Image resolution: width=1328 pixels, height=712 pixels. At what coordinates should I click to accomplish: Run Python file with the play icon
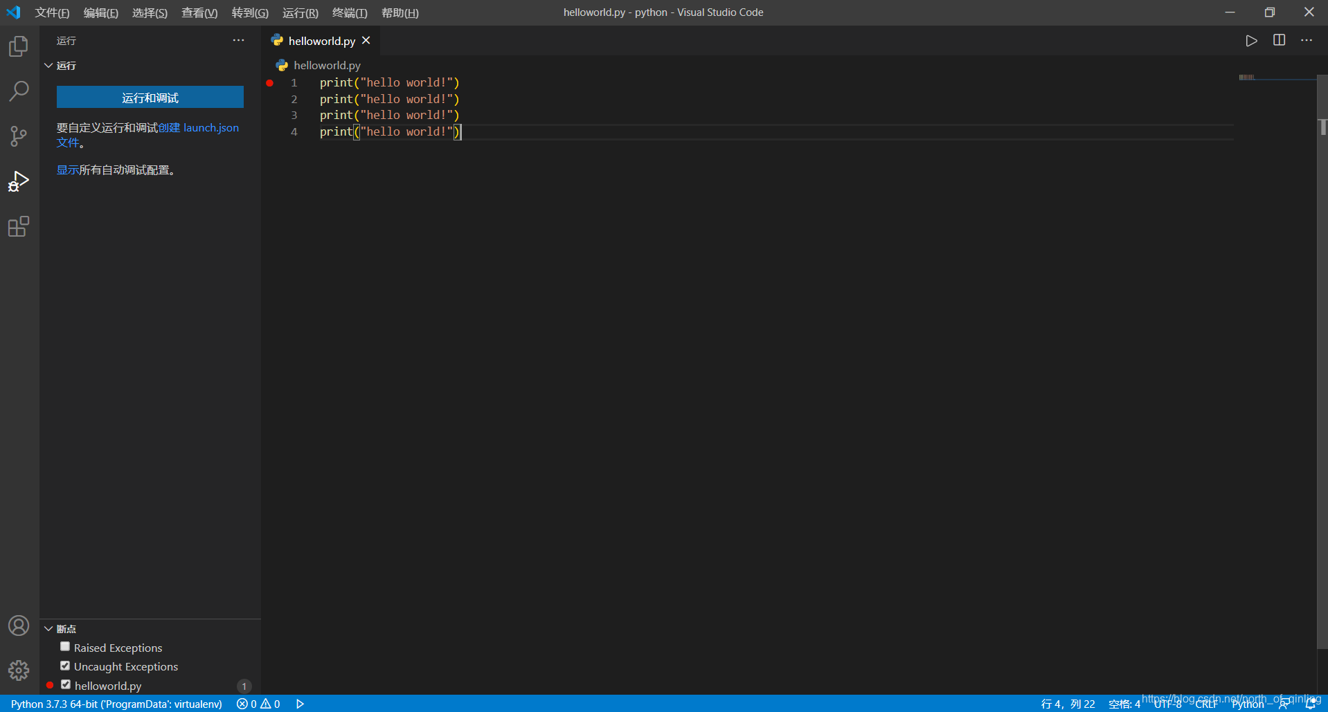click(x=1251, y=41)
